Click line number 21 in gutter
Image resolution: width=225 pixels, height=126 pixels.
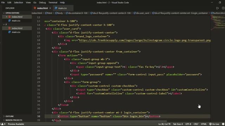(38, 51)
